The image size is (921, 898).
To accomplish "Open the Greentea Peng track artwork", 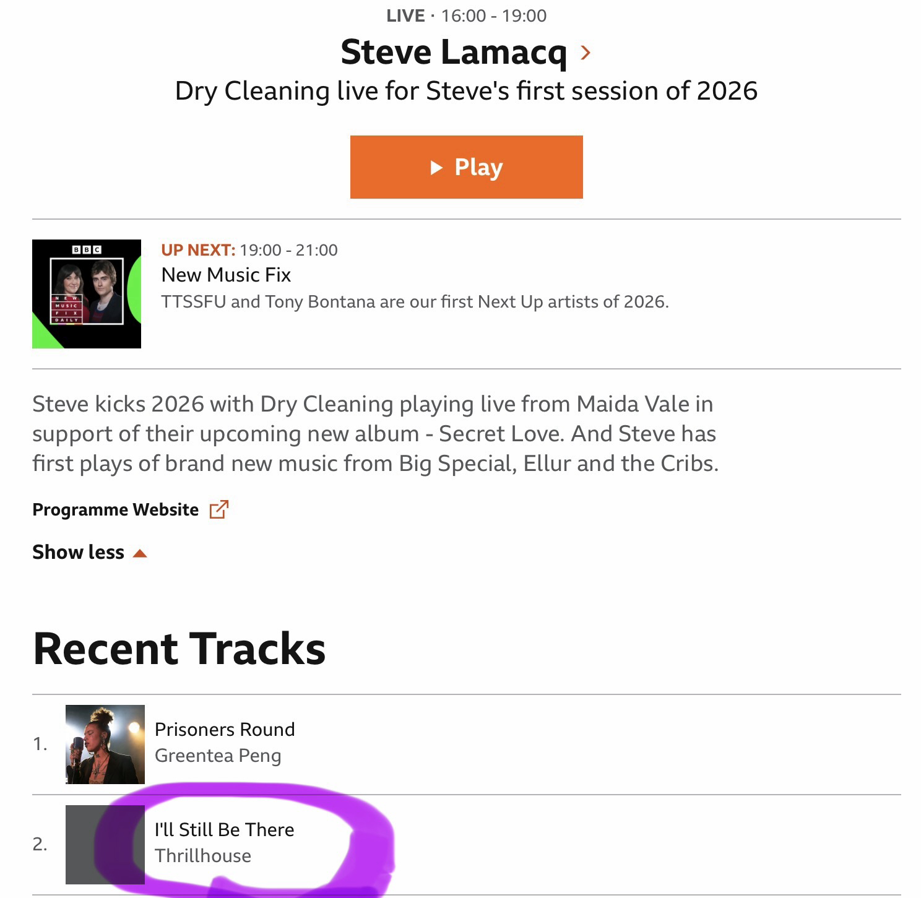I will coord(105,745).
